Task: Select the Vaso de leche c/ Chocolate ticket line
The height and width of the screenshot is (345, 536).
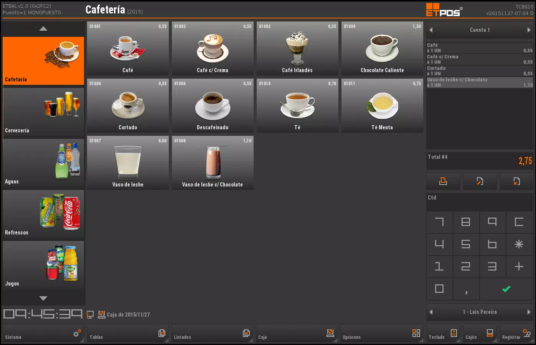Action: [x=480, y=83]
